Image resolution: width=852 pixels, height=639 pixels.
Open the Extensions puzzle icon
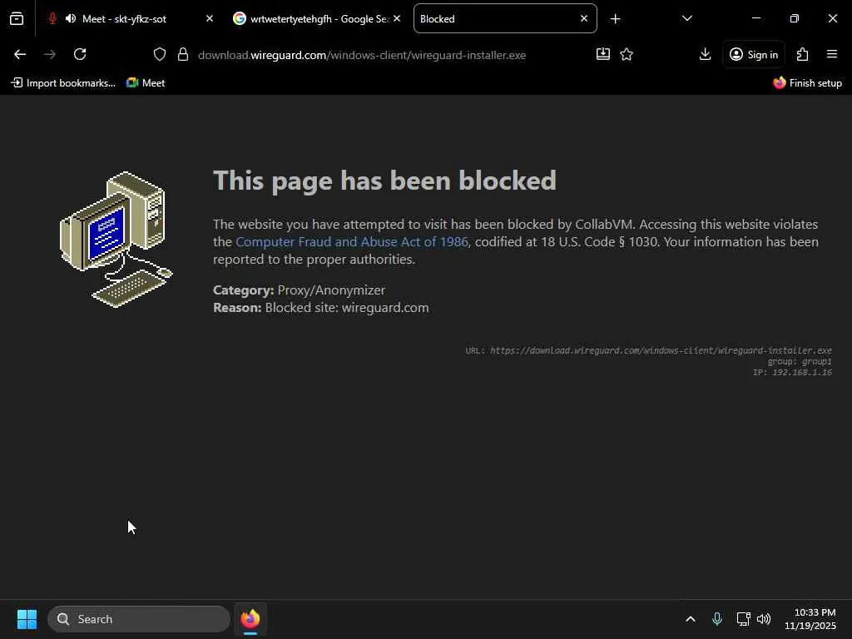click(803, 54)
